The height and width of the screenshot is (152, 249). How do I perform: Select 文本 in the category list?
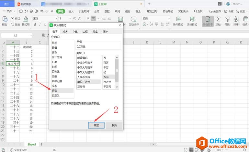(x=62, y=86)
